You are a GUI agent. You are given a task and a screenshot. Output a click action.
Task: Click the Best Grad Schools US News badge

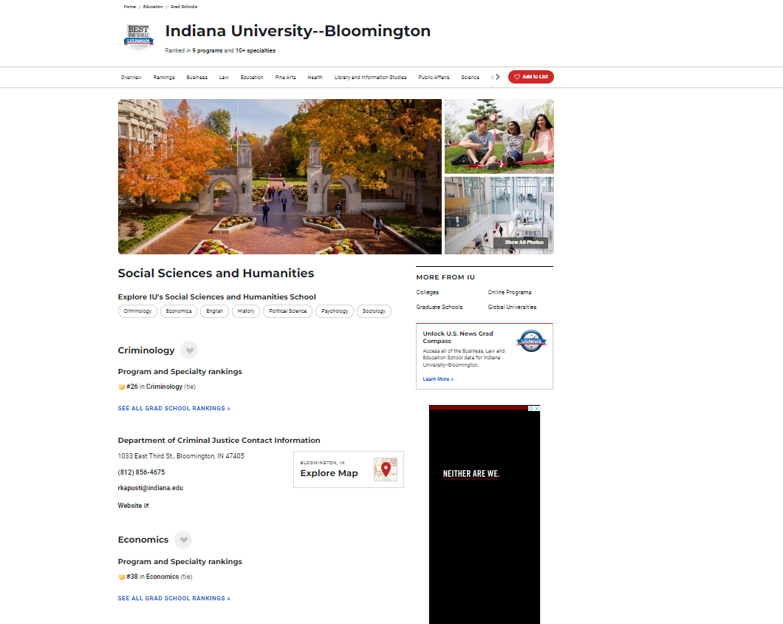tap(138, 37)
